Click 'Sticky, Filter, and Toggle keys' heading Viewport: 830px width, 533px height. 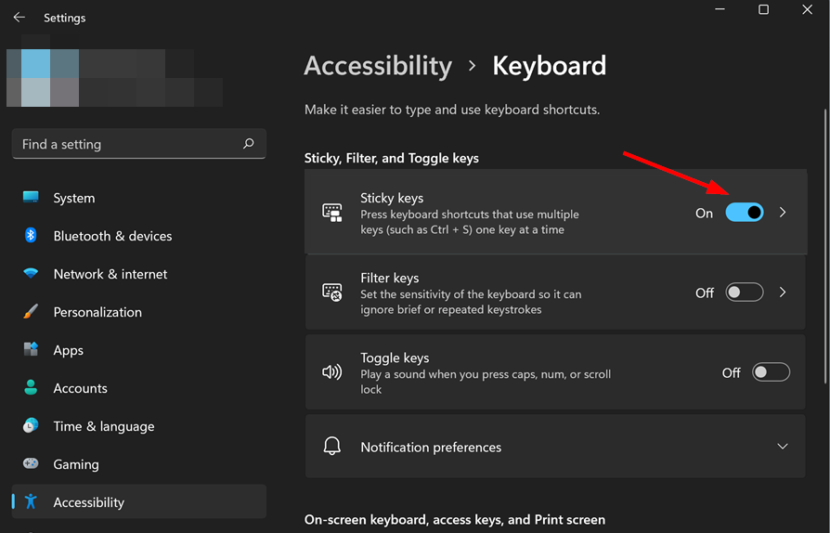pos(391,158)
